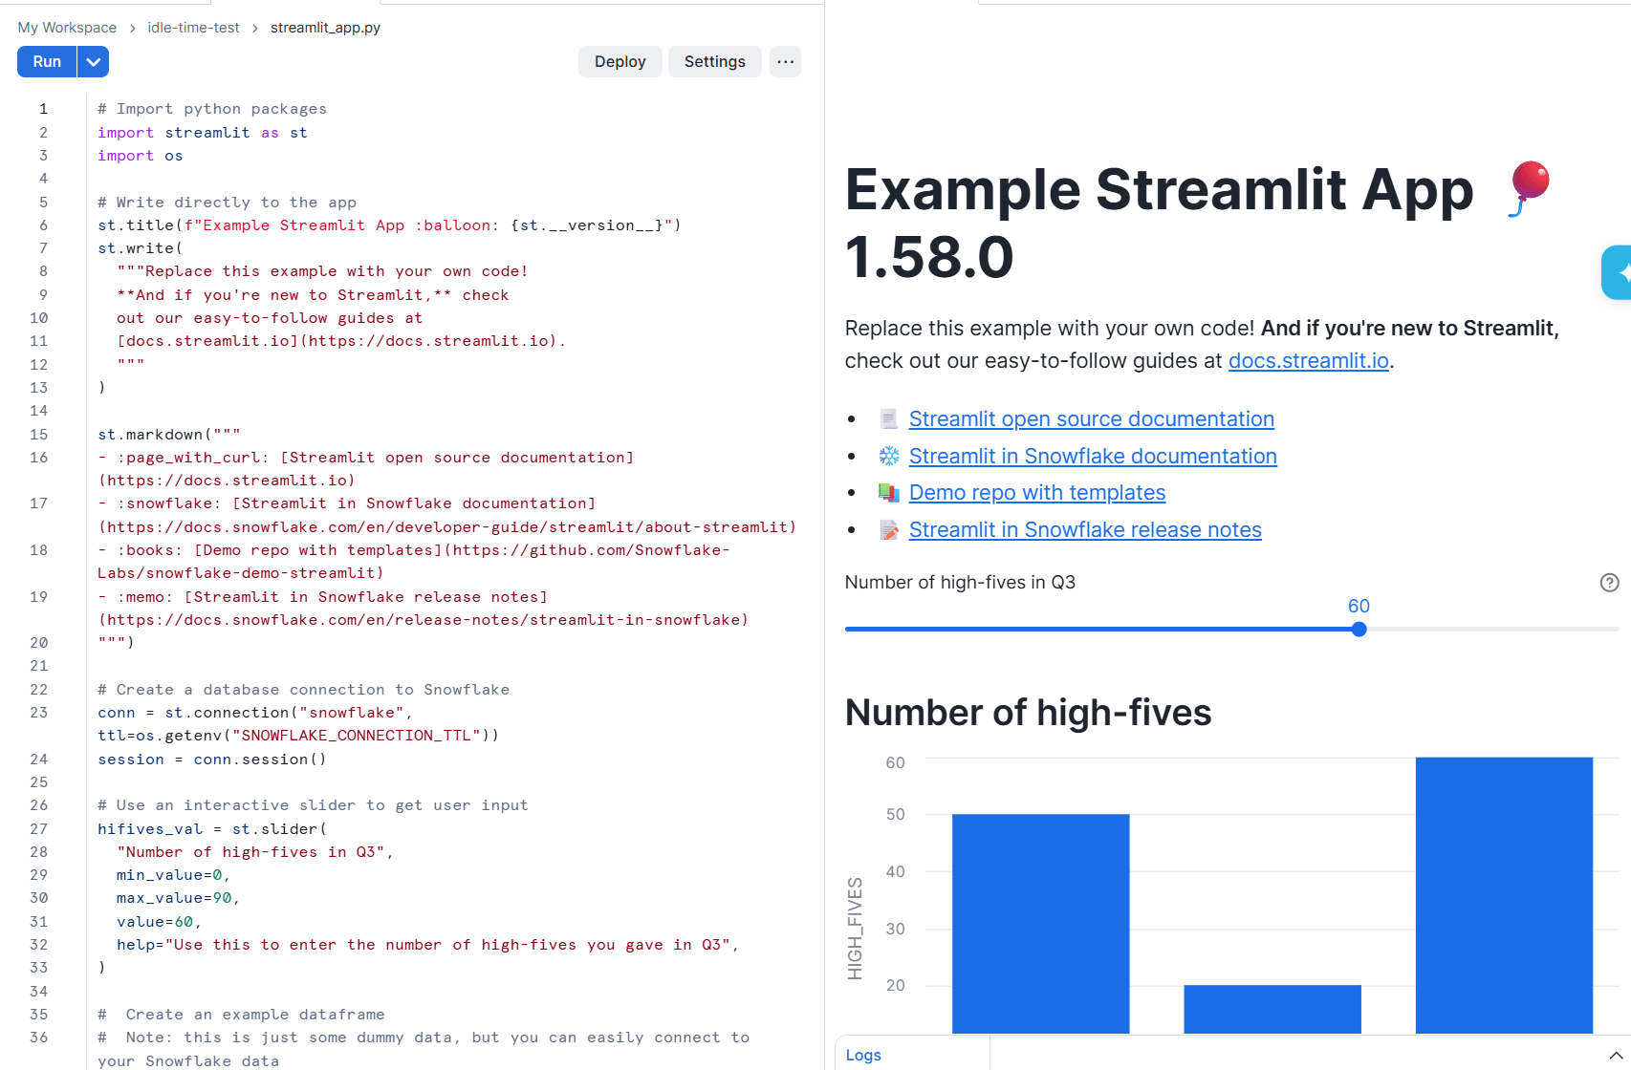Viewport: 1631px width, 1070px height.
Task: Click the 'max_value=90,' code line
Action: coord(178,898)
